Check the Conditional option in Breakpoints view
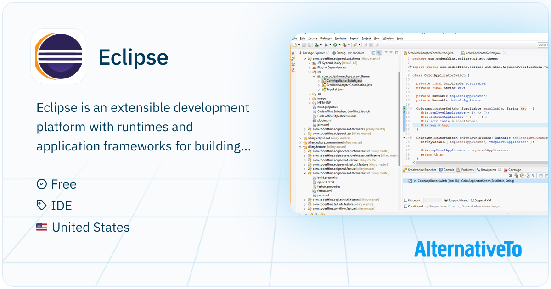Image resolution: width=551 pixels, height=289 pixels. [405, 206]
